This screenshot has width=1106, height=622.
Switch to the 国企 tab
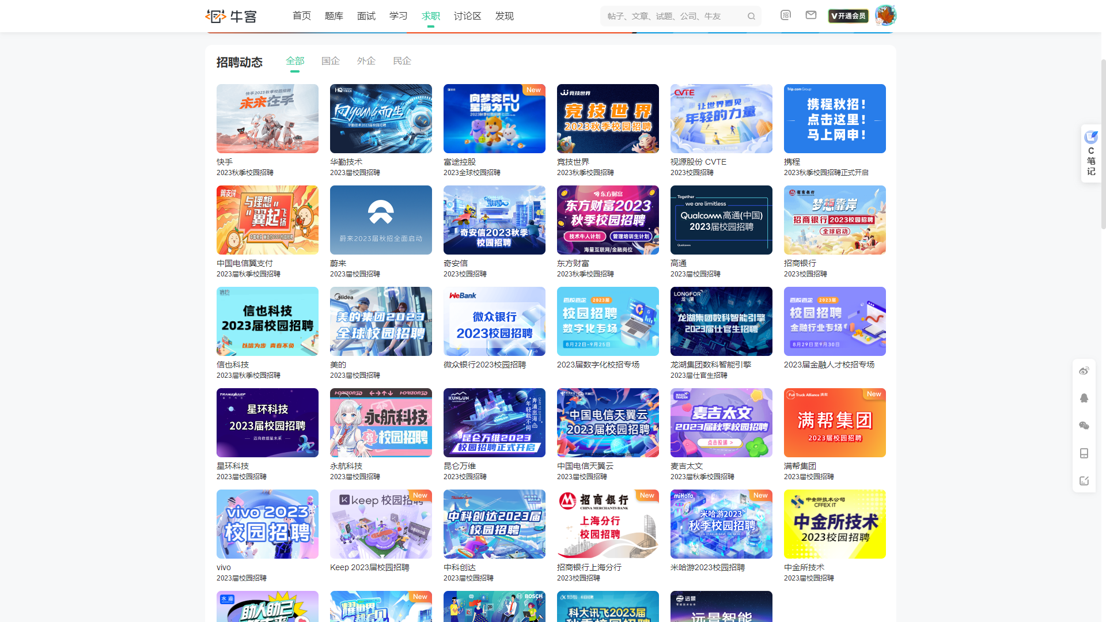coord(331,61)
